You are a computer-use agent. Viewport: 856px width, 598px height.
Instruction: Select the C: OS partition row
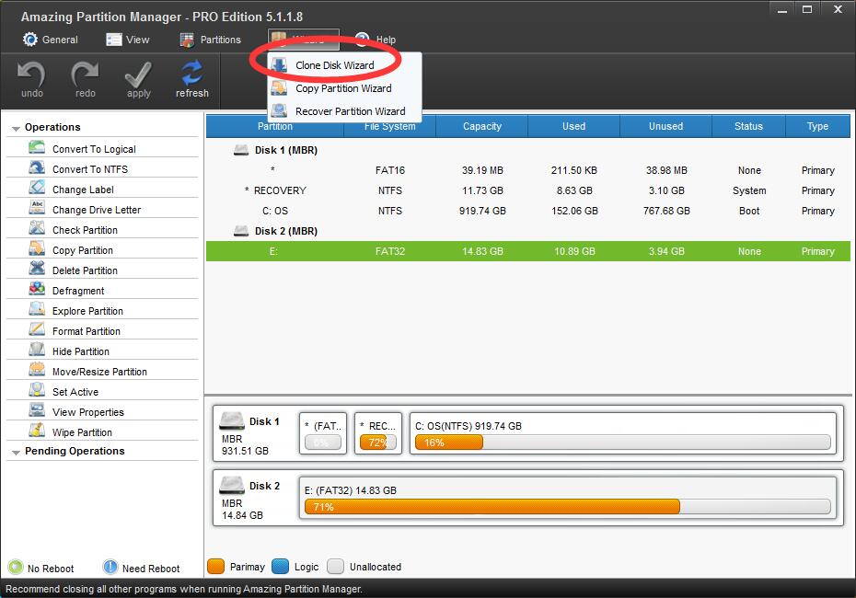tap(528, 211)
